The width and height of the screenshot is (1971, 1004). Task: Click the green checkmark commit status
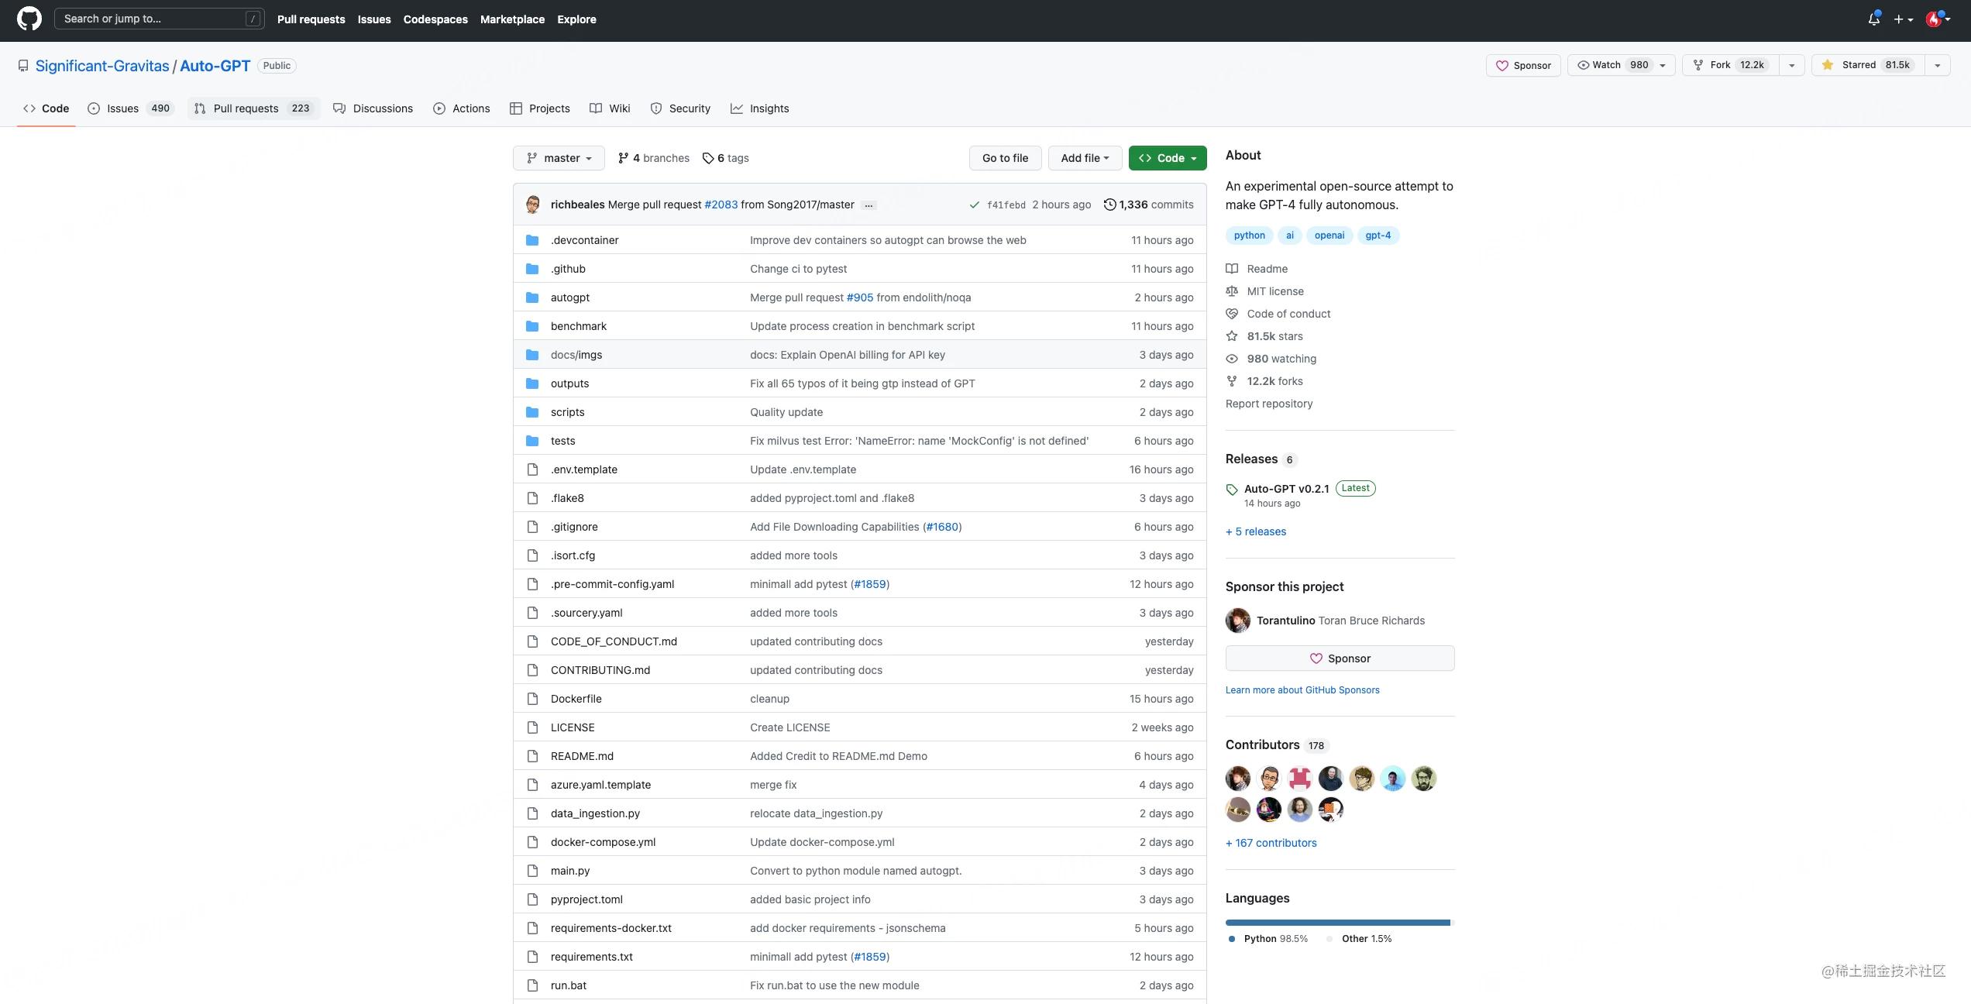[974, 205]
